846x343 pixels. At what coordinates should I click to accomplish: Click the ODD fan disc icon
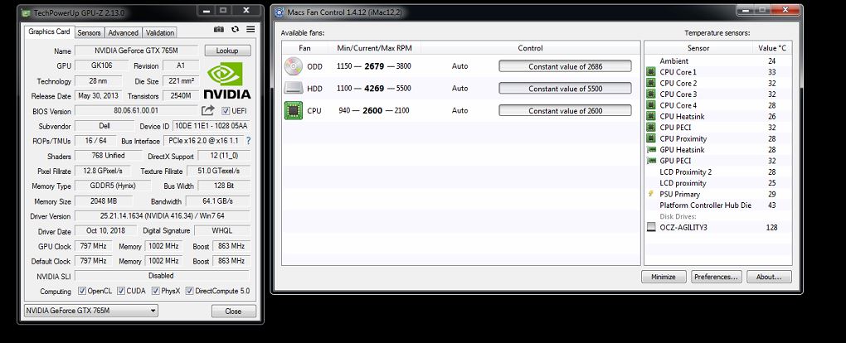tap(294, 66)
